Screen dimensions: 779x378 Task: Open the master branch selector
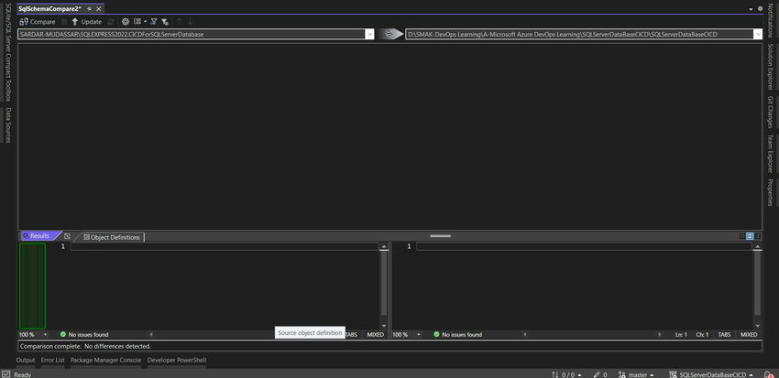tap(636, 374)
